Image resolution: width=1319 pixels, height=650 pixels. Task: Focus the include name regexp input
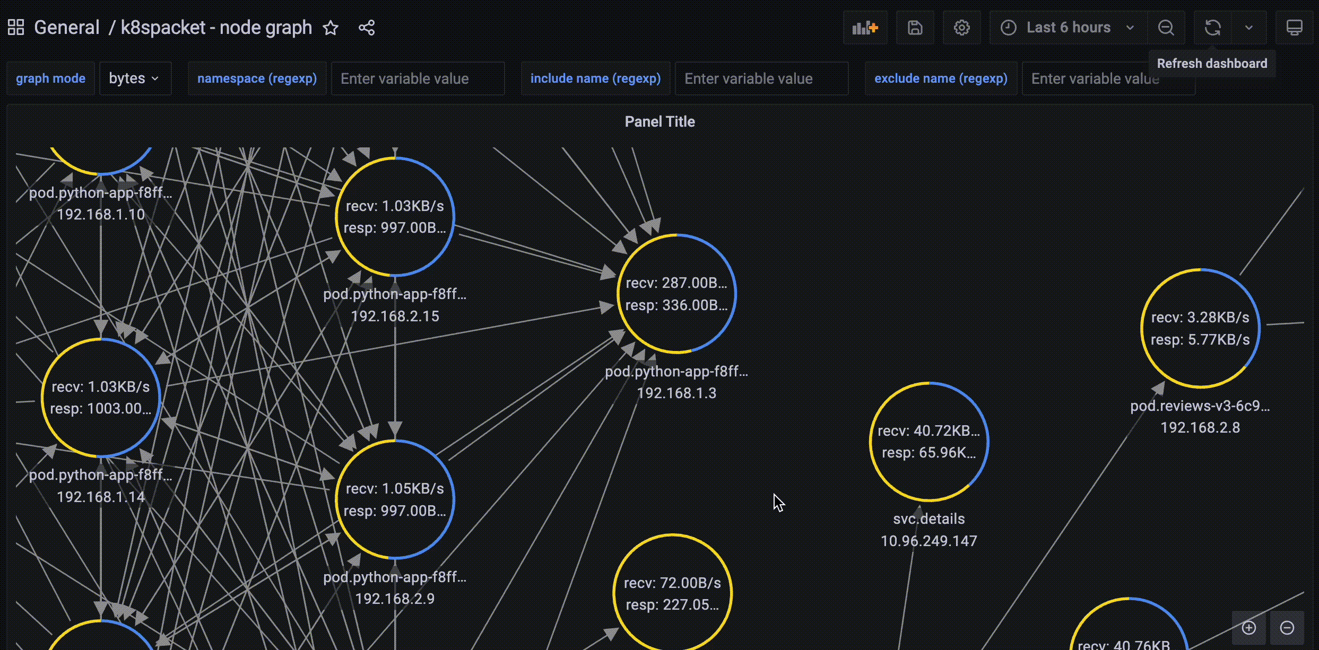click(x=761, y=78)
